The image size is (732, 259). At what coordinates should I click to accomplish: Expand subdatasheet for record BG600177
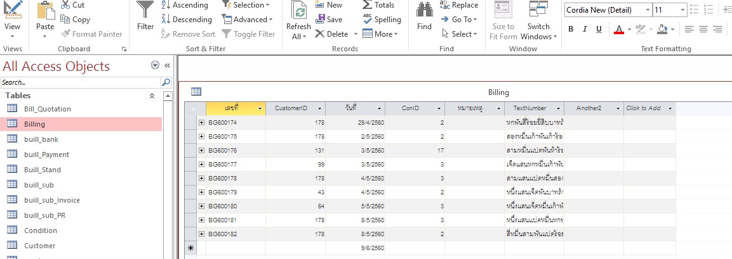tap(202, 165)
